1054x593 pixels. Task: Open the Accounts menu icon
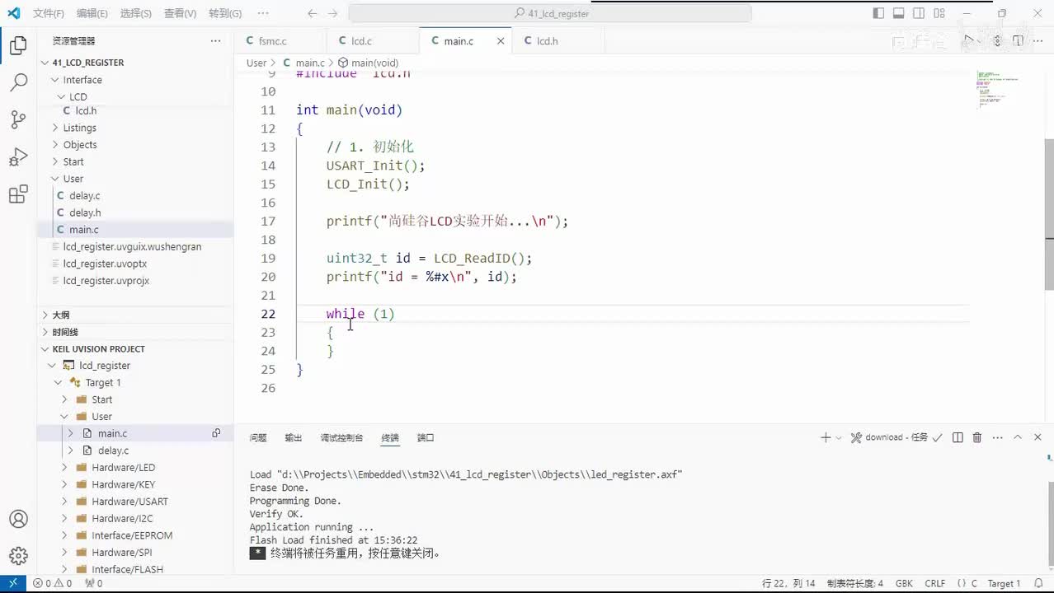coord(18,519)
